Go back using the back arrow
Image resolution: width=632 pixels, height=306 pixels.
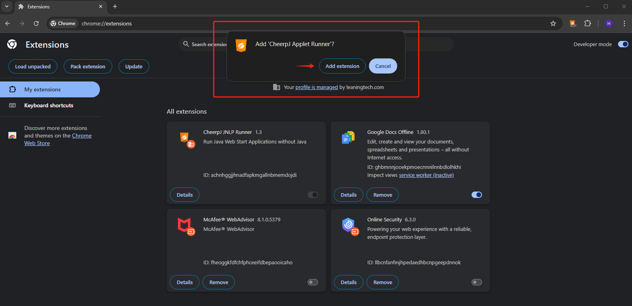(8, 23)
